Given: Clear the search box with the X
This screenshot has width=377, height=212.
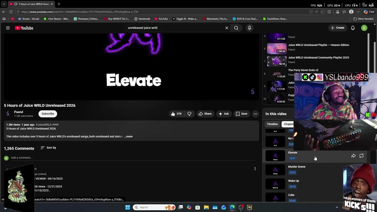Looking at the screenshot, I should 227,28.
